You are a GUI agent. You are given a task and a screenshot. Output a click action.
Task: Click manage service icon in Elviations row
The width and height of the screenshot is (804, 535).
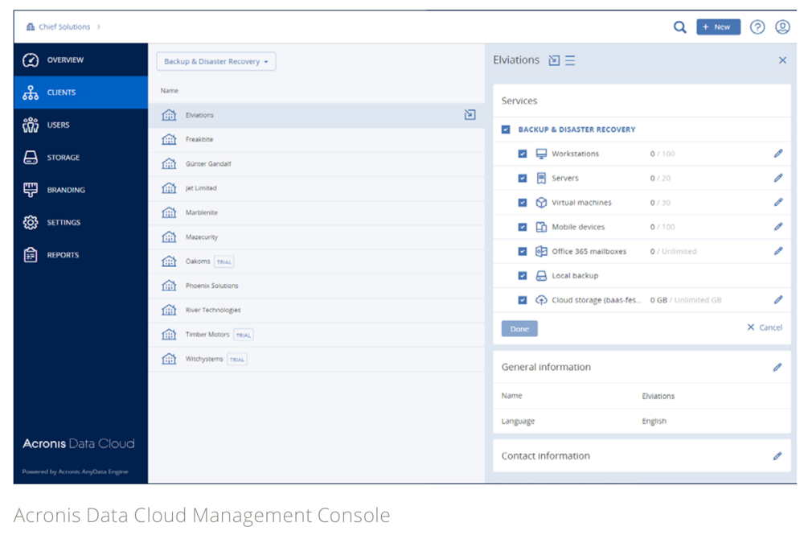(x=470, y=115)
